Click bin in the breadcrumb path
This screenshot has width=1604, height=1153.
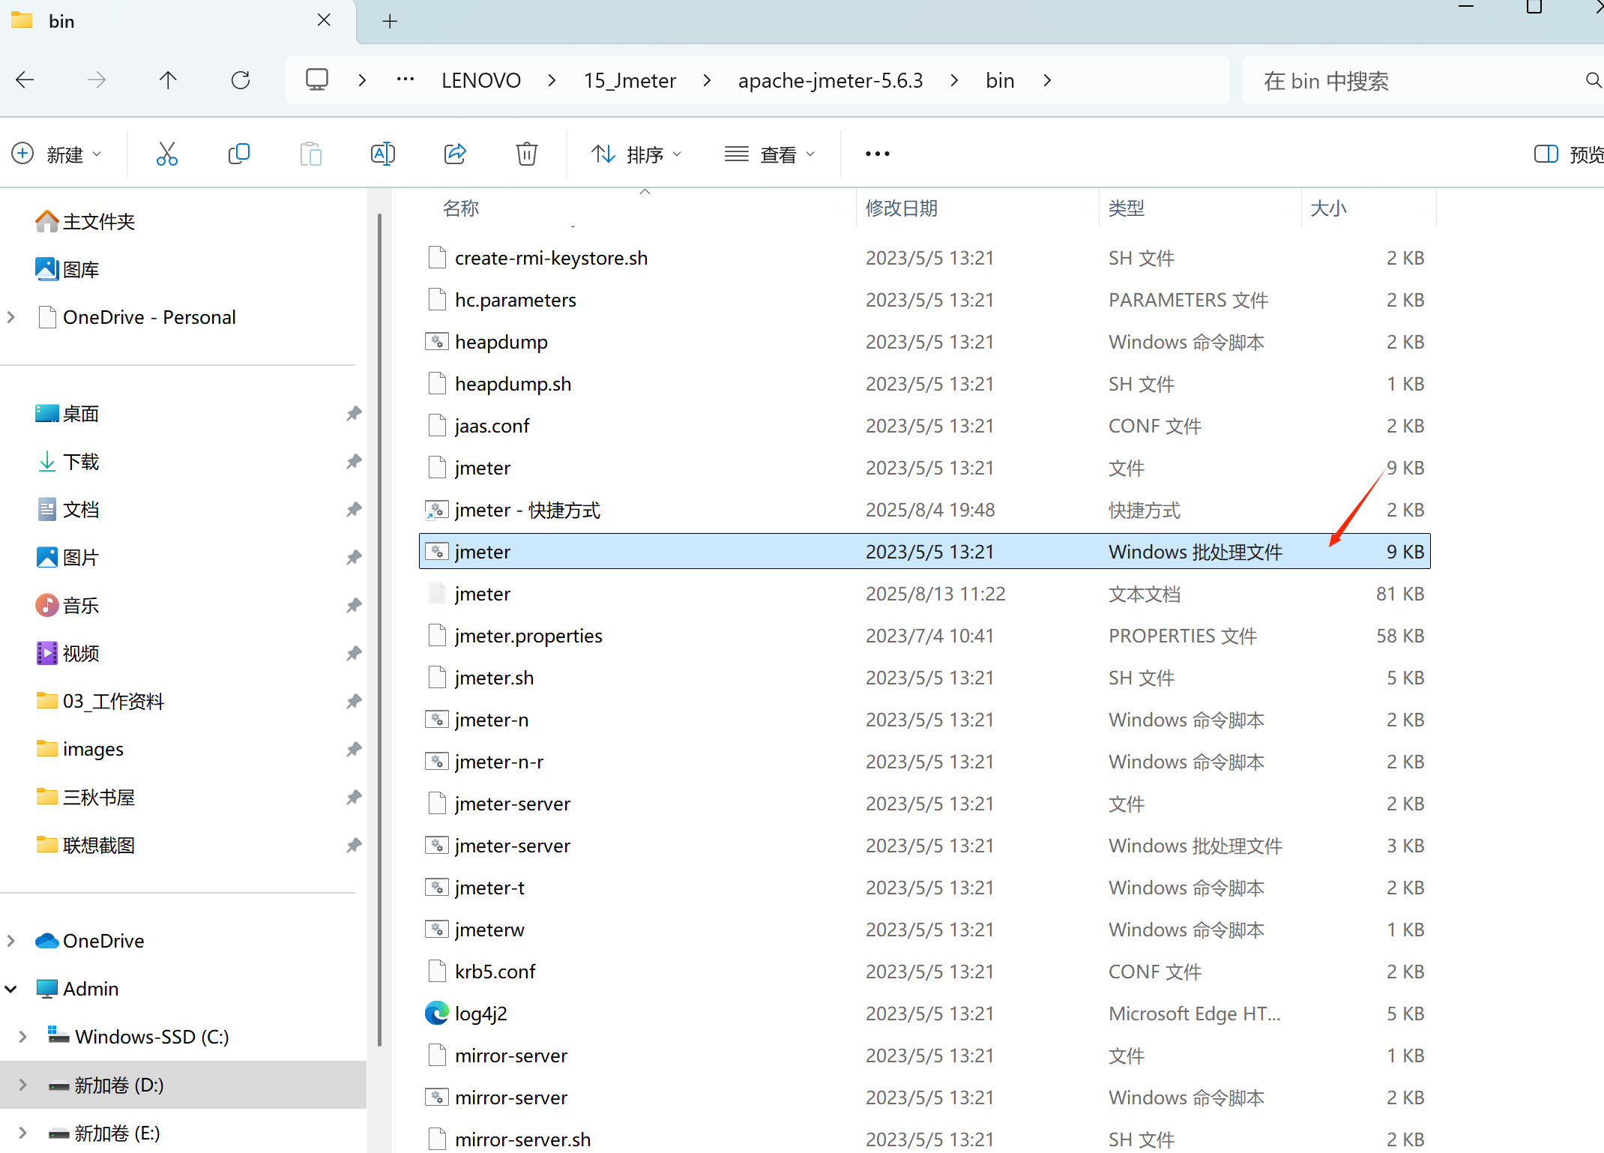click(1000, 80)
